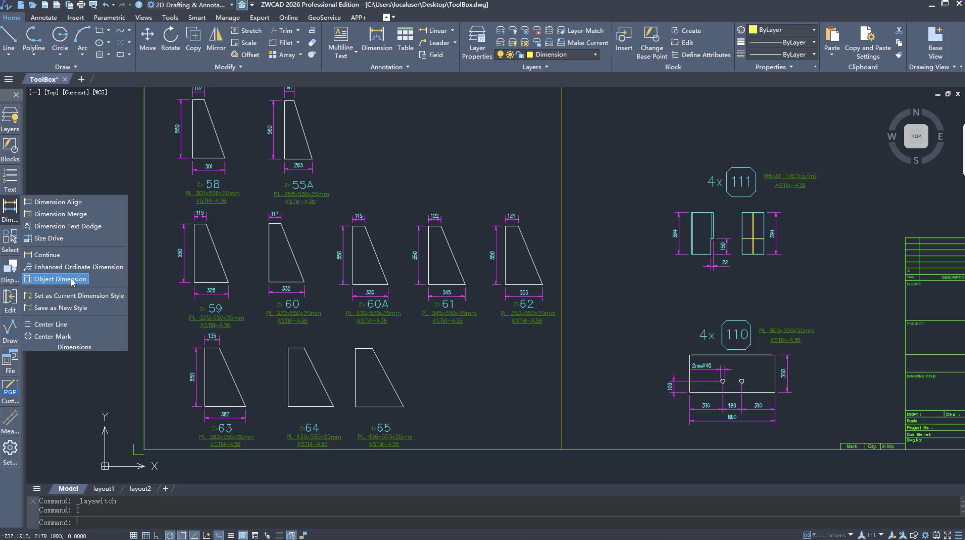965x540 pixels.
Task: Choose Dimension Text Dodge menu entry
Action: tap(67, 226)
